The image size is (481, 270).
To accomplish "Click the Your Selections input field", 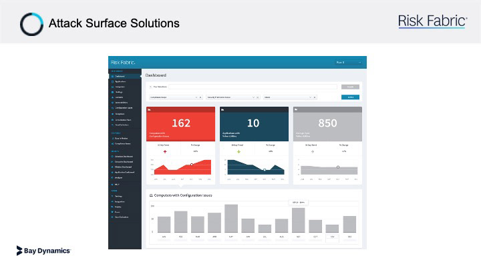I will [x=253, y=87].
